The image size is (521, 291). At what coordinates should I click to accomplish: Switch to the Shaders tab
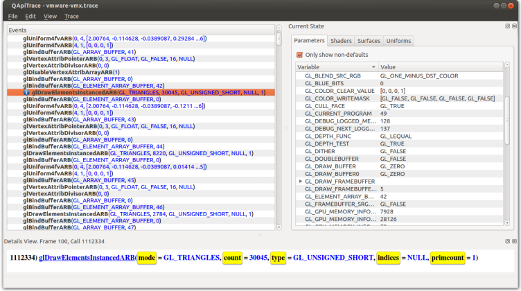pyautogui.click(x=341, y=41)
